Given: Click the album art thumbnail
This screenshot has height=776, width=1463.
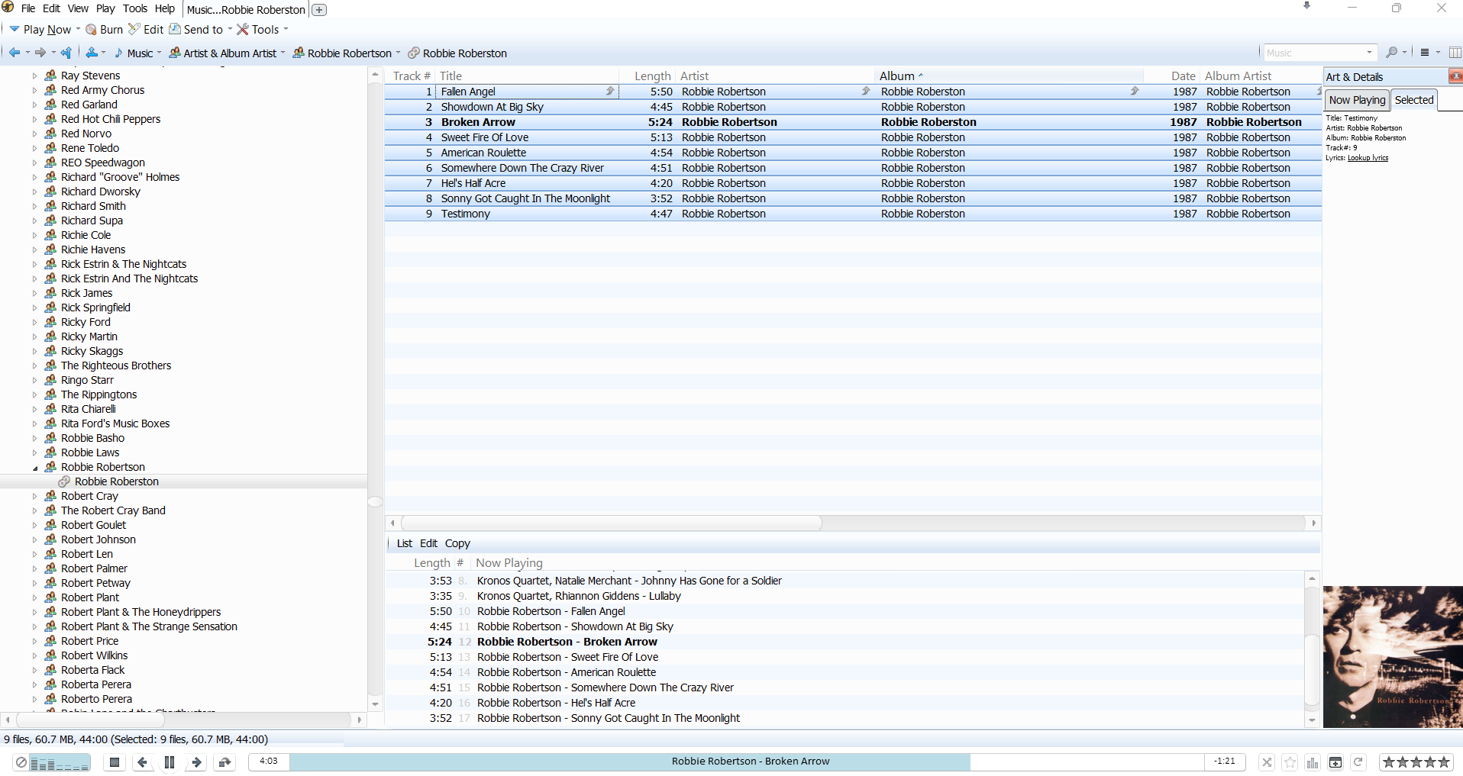Looking at the screenshot, I should [x=1392, y=656].
